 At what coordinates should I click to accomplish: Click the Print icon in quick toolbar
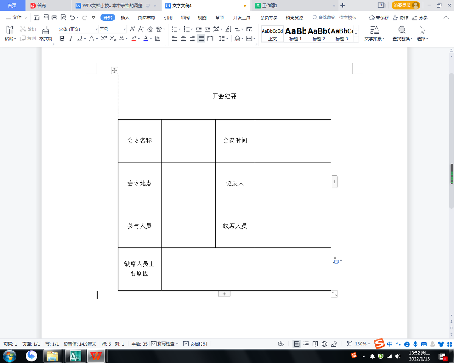[x=54, y=17]
